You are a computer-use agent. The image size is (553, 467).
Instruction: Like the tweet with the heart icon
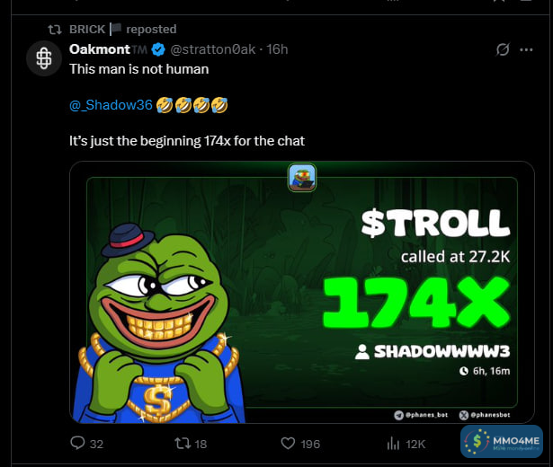pos(289,443)
